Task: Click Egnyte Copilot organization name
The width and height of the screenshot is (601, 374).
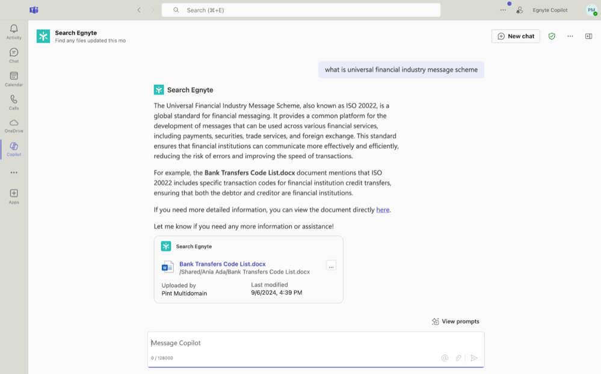Action: (x=550, y=10)
